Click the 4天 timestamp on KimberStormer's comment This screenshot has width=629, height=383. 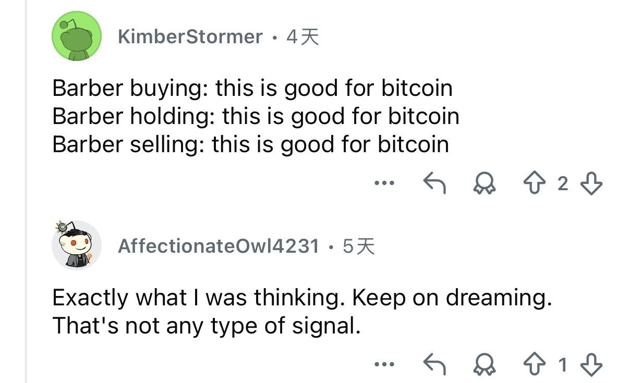[x=303, y=36]
